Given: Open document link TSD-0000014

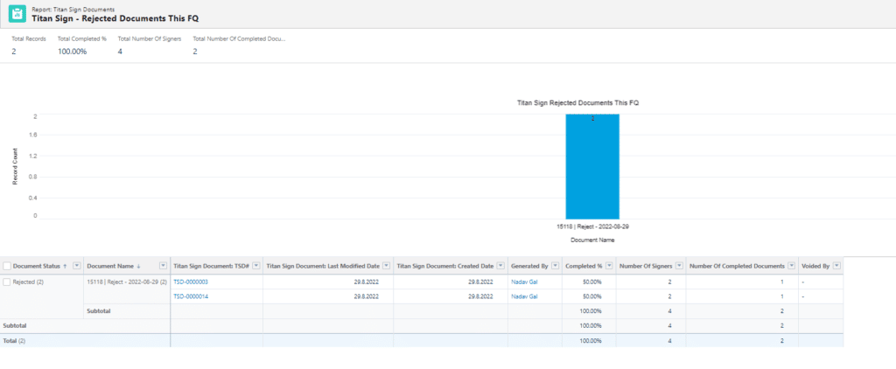Looking at the screenshot, I should point(191,296).
